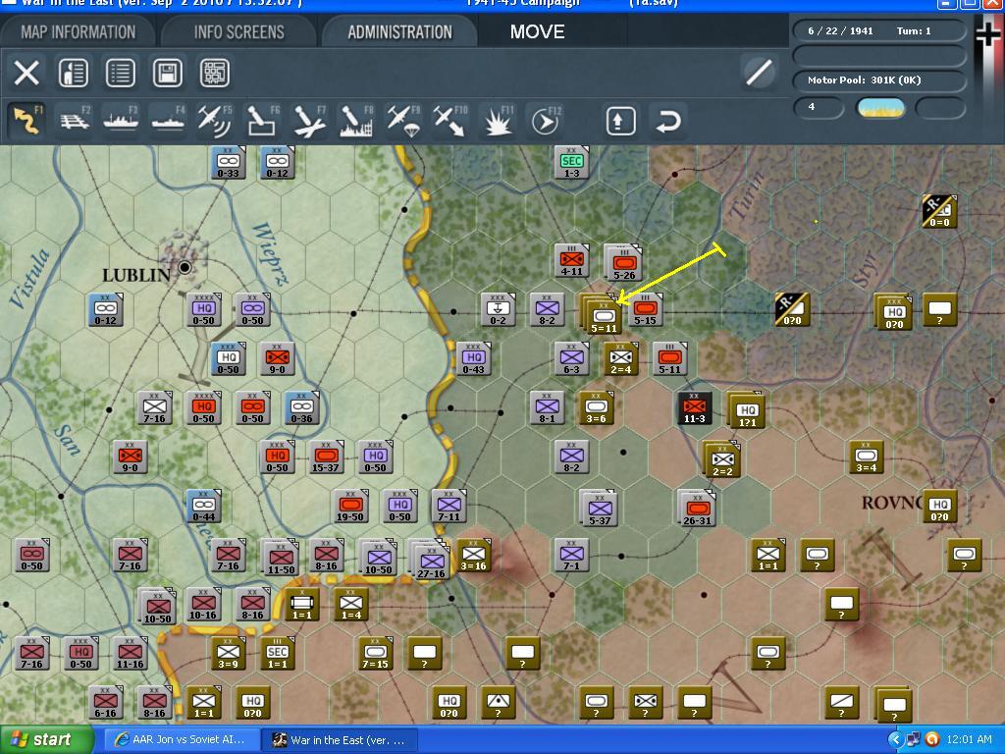
Task: Select the Build fortified zone (F11) icon
Action: click(498, 120)
